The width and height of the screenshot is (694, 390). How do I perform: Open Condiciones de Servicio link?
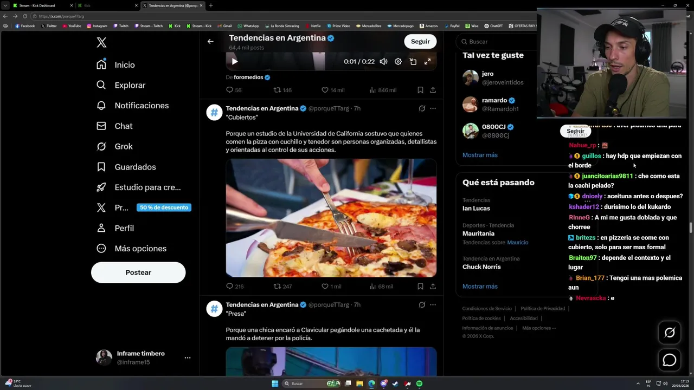click(487, 309)
